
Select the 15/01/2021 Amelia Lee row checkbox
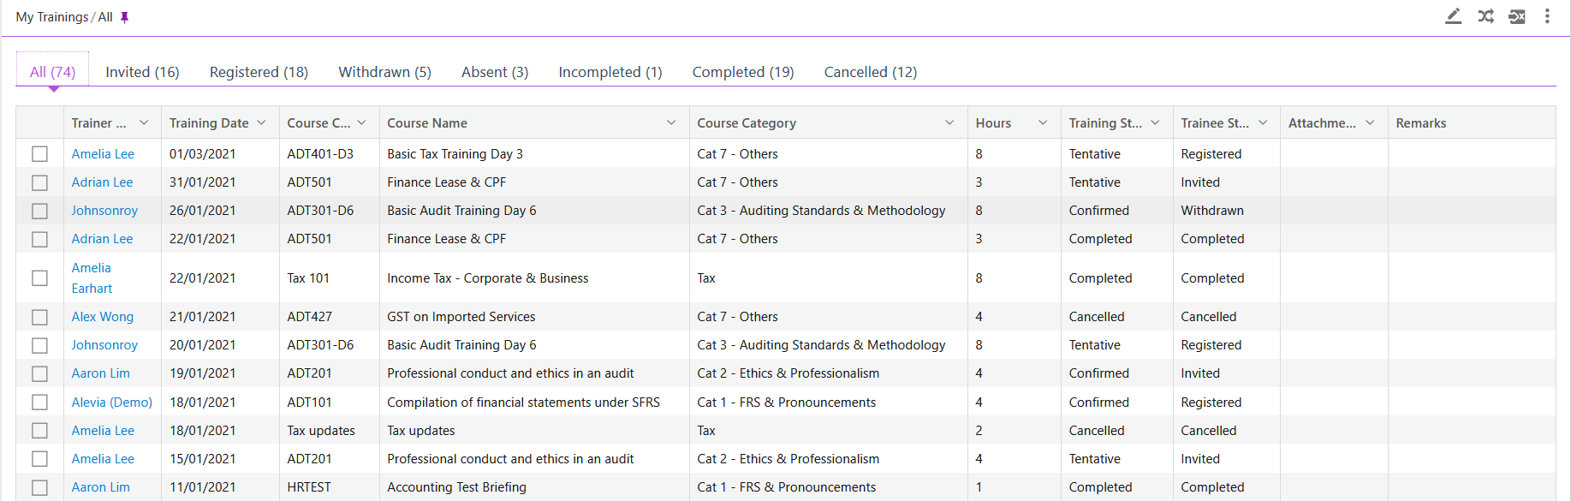coord(39,459)
